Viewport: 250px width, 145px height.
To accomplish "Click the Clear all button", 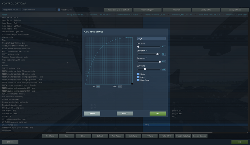I will tap(177, 10).
